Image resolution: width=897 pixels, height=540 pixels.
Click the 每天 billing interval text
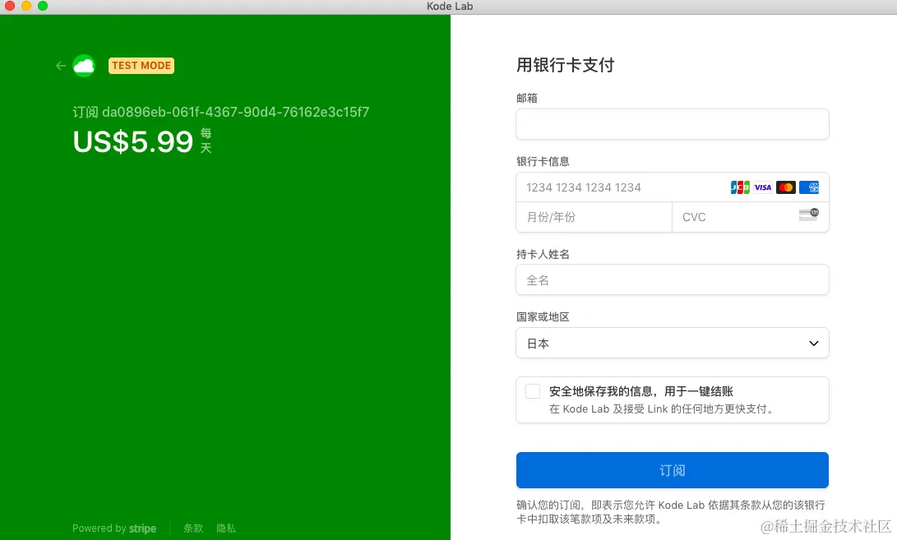(206, 141)
